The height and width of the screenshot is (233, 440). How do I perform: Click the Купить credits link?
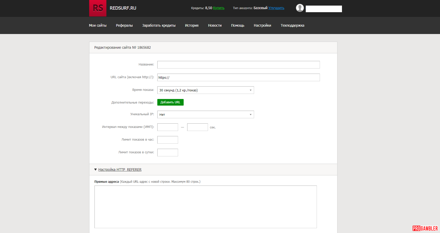(219, 8)
